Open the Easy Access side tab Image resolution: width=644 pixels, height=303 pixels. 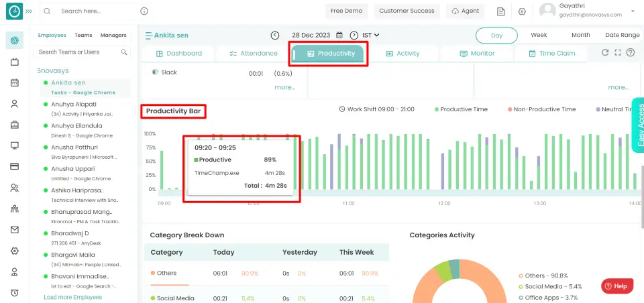[x=638, y=125]
